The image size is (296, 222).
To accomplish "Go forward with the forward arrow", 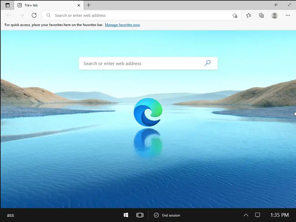I will point(21,15).
